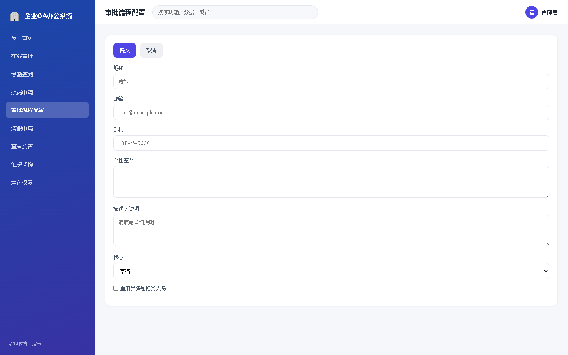Go to 员工首页 in the sidebar
The width and height of the screenshot is (568, 355).
click(x=47, y=38)
